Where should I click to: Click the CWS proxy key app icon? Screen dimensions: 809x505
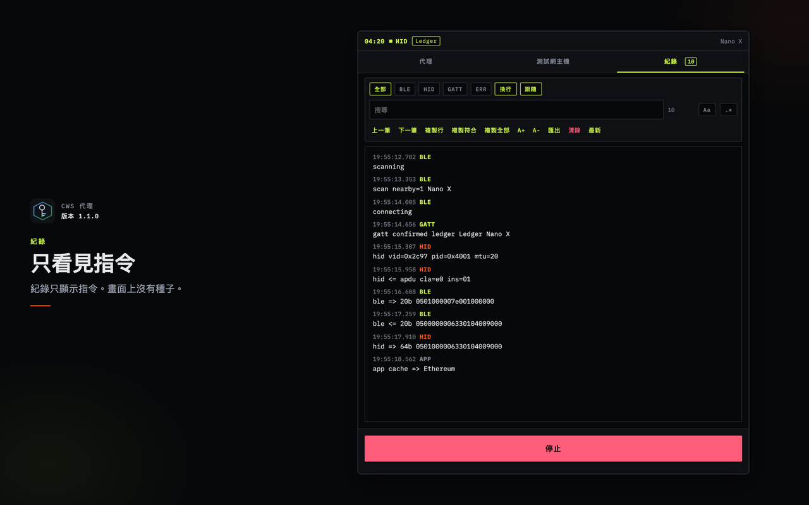[42, 211]
